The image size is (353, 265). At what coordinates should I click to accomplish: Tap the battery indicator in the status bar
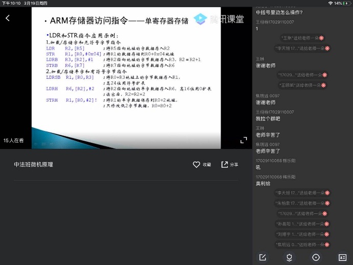click(345, 3)
